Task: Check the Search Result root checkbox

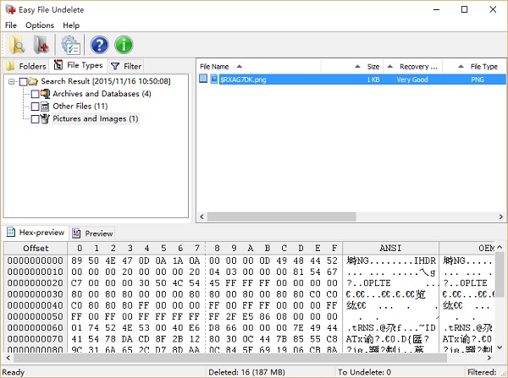Action: tap(23, 81)
